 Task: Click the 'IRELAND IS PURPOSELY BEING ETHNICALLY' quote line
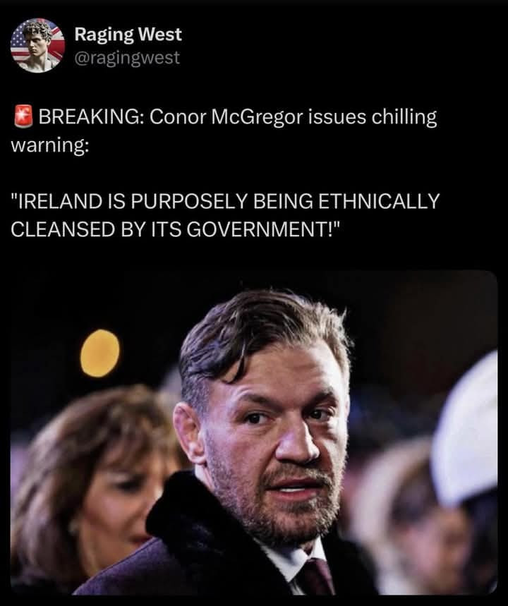pyautogui.click(x=225, y=201)
